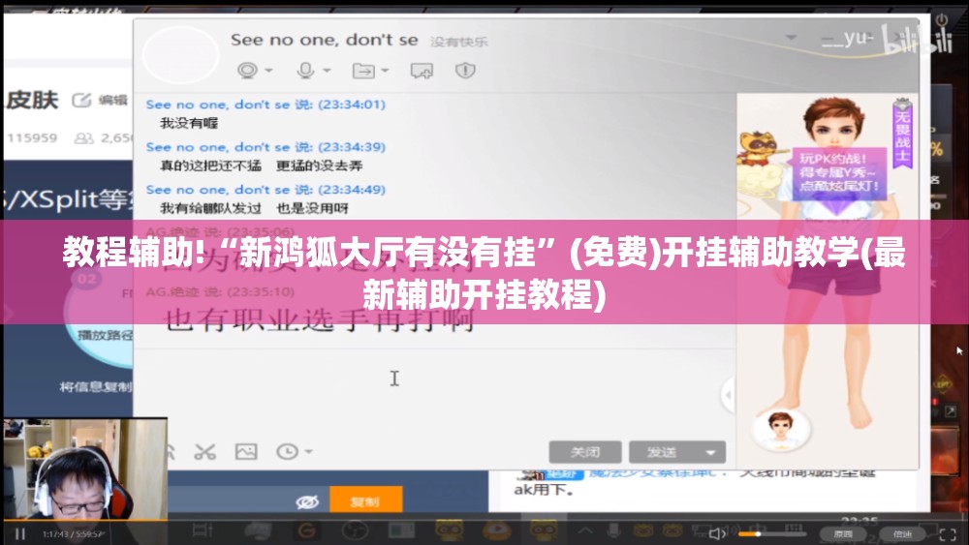Open the chat window title bar dropdown arrow
The width and height of the screenshot is (969, 545).
point(791,38)
